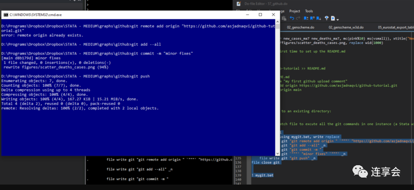
Task: Click 'Total 4 (delta 2), reused 0' line
Action: coord(60,104)
